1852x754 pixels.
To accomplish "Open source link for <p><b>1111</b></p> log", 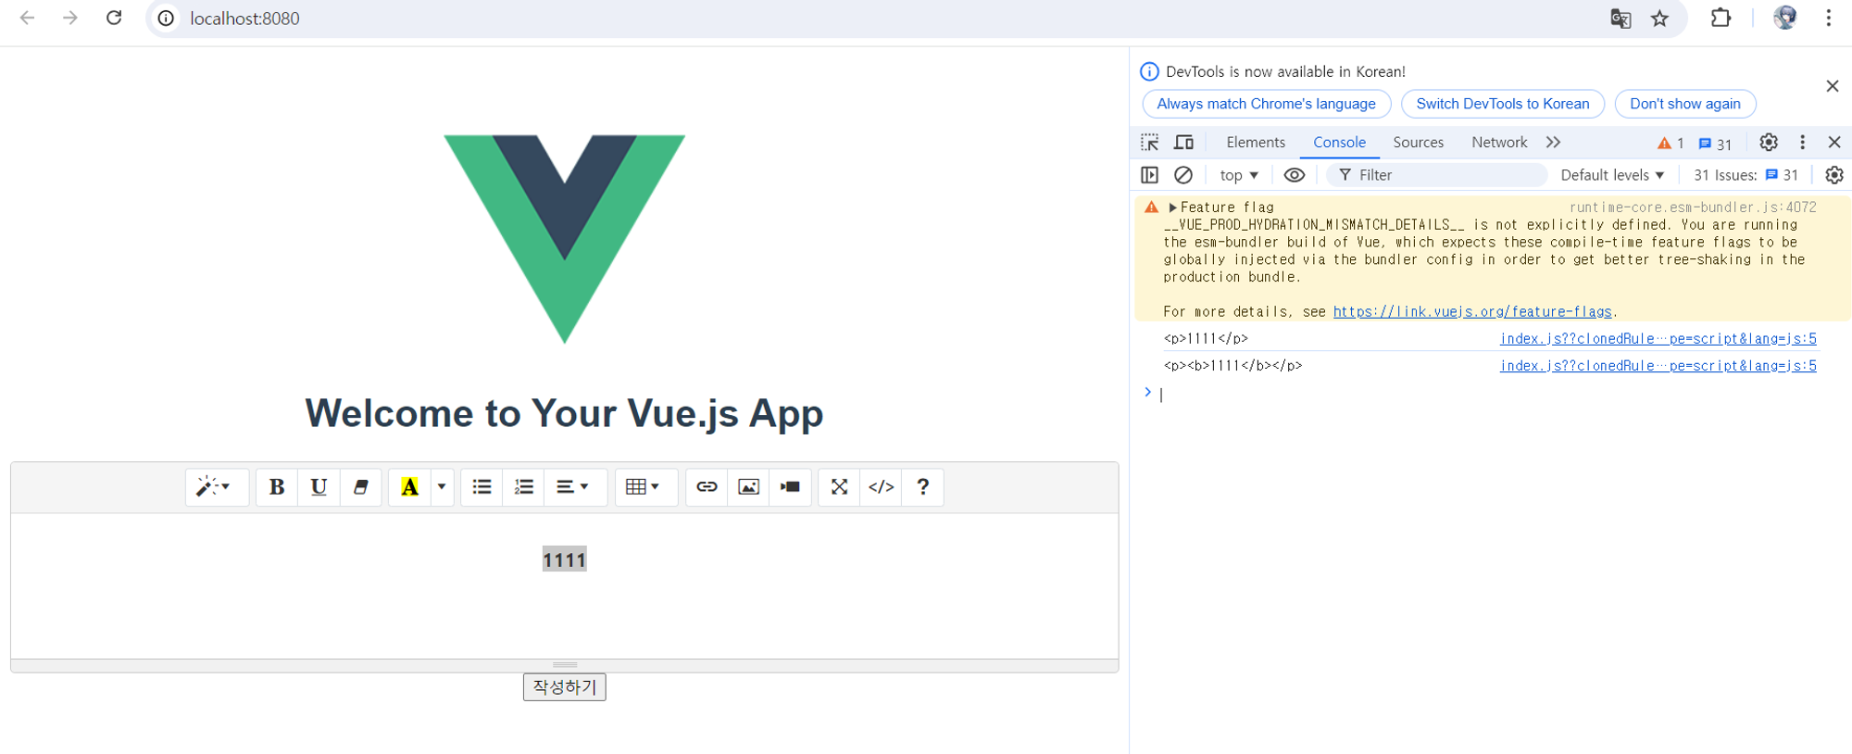I will pos(1658,366).
